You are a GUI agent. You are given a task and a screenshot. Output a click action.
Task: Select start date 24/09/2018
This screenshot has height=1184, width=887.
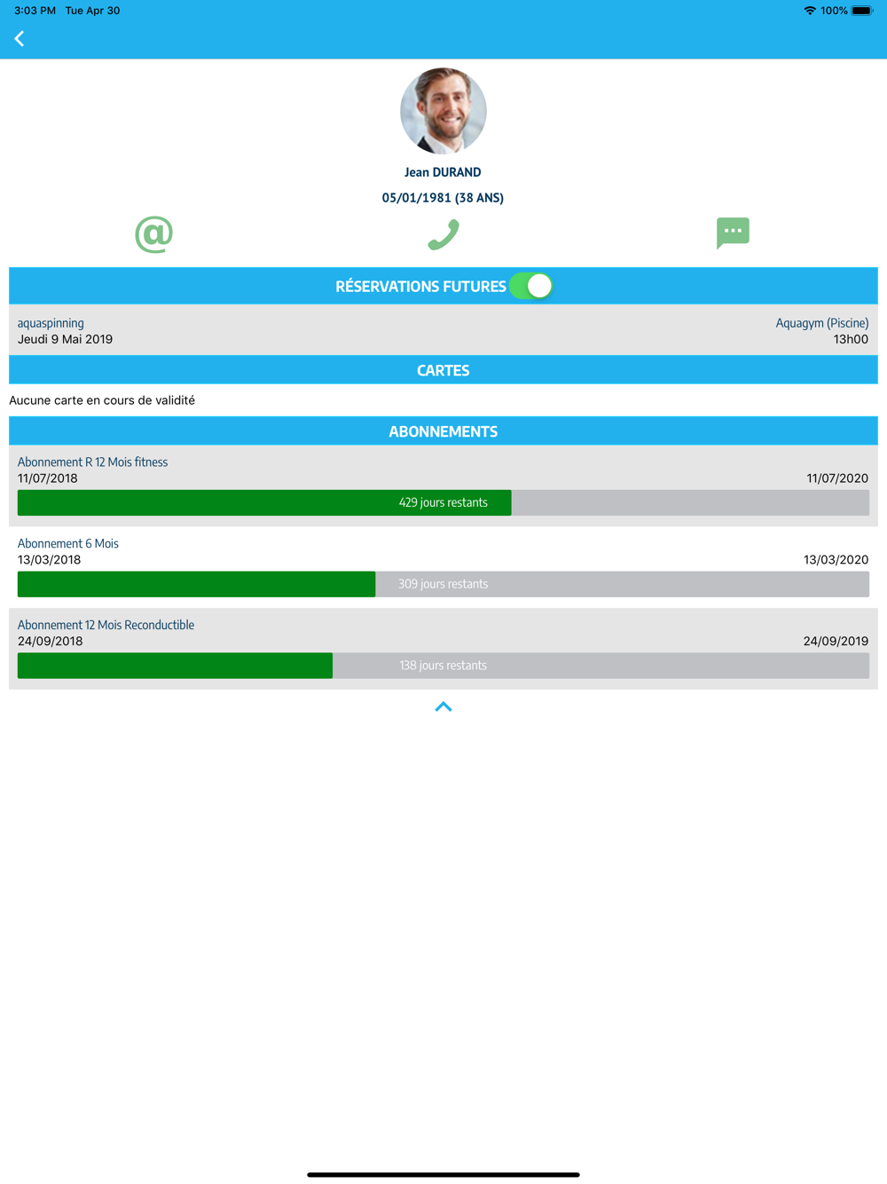coord(50,642)
